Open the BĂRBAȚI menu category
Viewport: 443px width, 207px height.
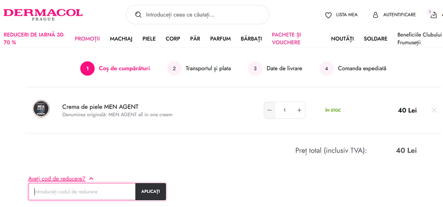tap(251, 39)
